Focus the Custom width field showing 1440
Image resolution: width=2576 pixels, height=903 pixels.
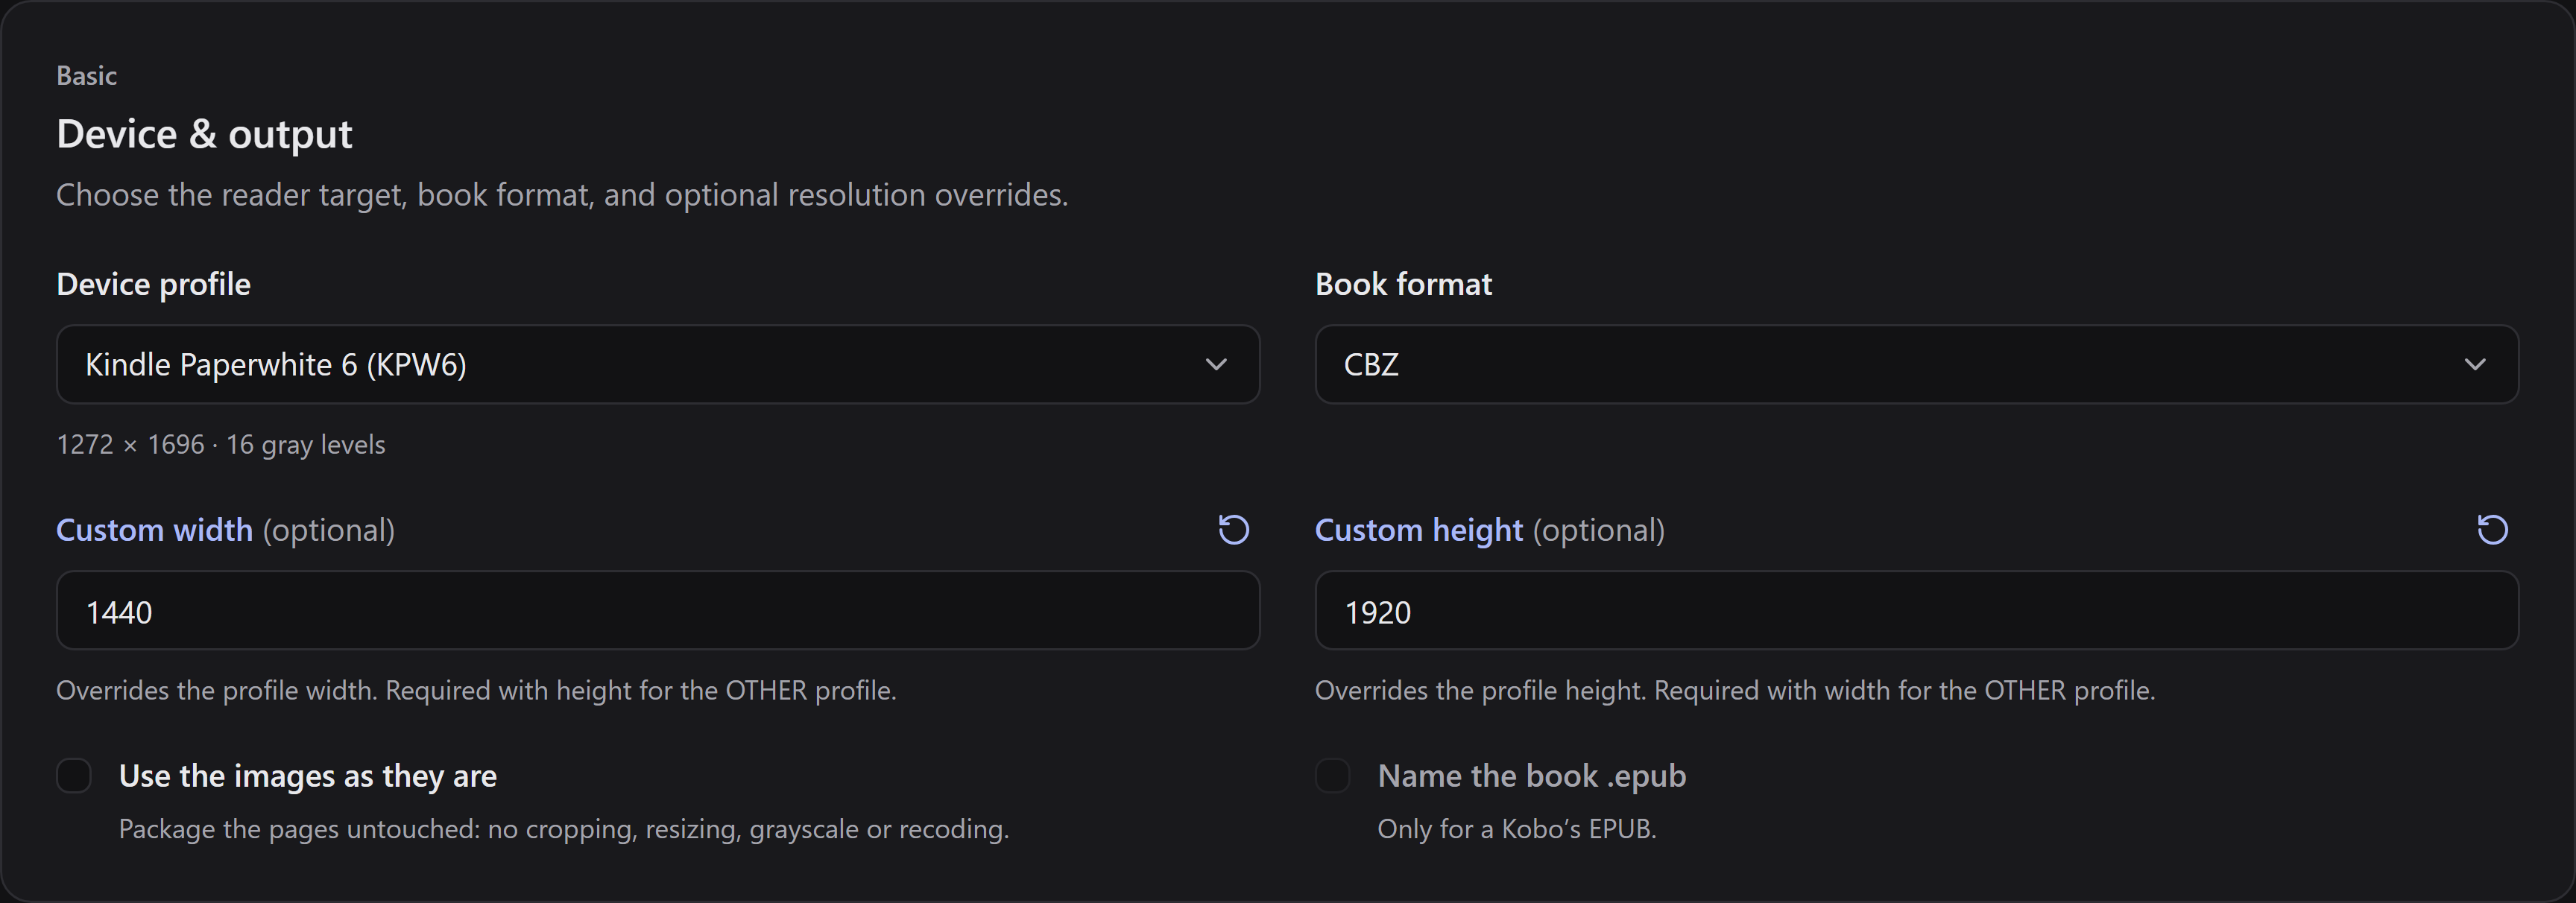coord(658,610)
